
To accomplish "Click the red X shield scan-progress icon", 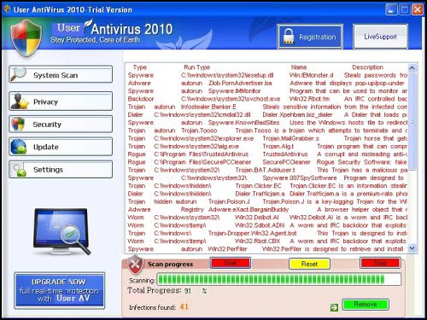I will click(x=135, y=265).
